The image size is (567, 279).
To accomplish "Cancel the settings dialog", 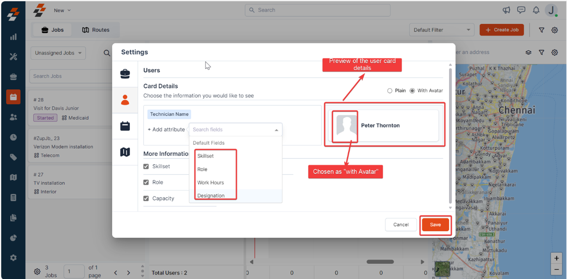I will 401,225.
